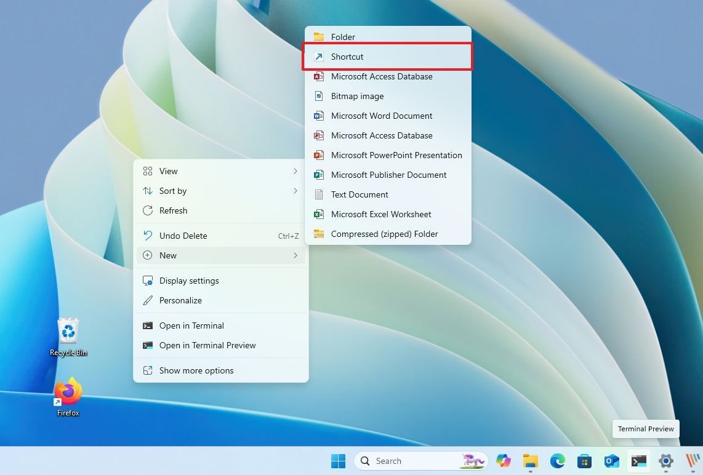Launch Copilot from the taskbar
The image size is (703, 475).
click(x=504, y=460)
